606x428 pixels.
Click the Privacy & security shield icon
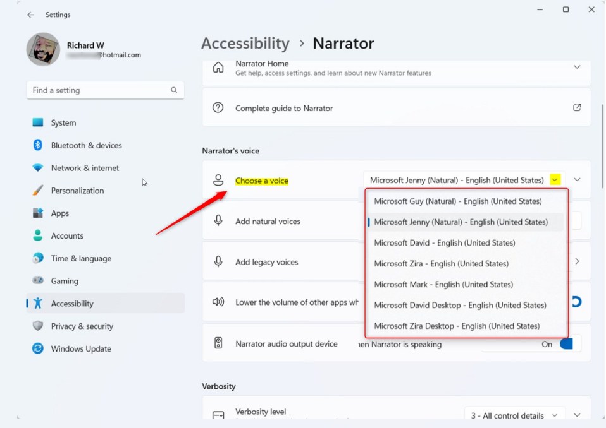pos(37,326)
